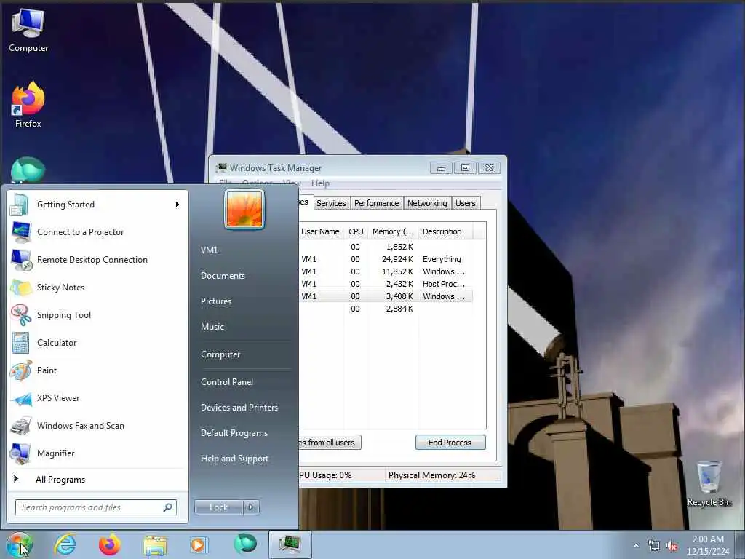The image size is (745, 559).
Task: Open Internet Explorer from the taskbar
Action: pos(65,544)
